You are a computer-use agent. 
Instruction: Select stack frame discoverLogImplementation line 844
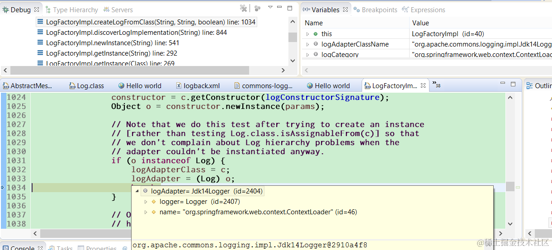coord(137,33)
